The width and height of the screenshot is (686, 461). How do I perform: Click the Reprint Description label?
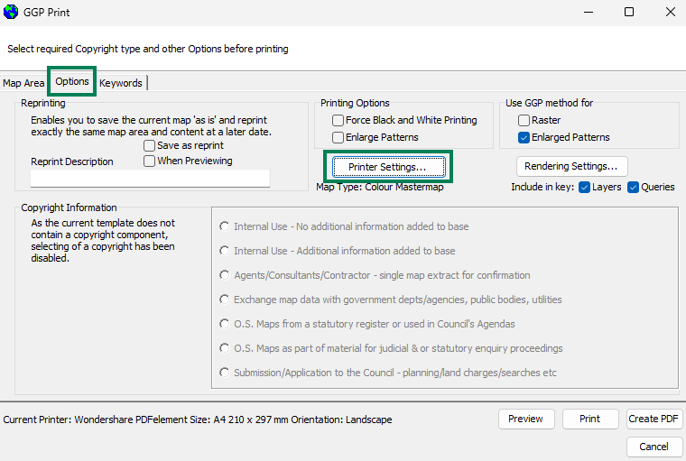71,161
